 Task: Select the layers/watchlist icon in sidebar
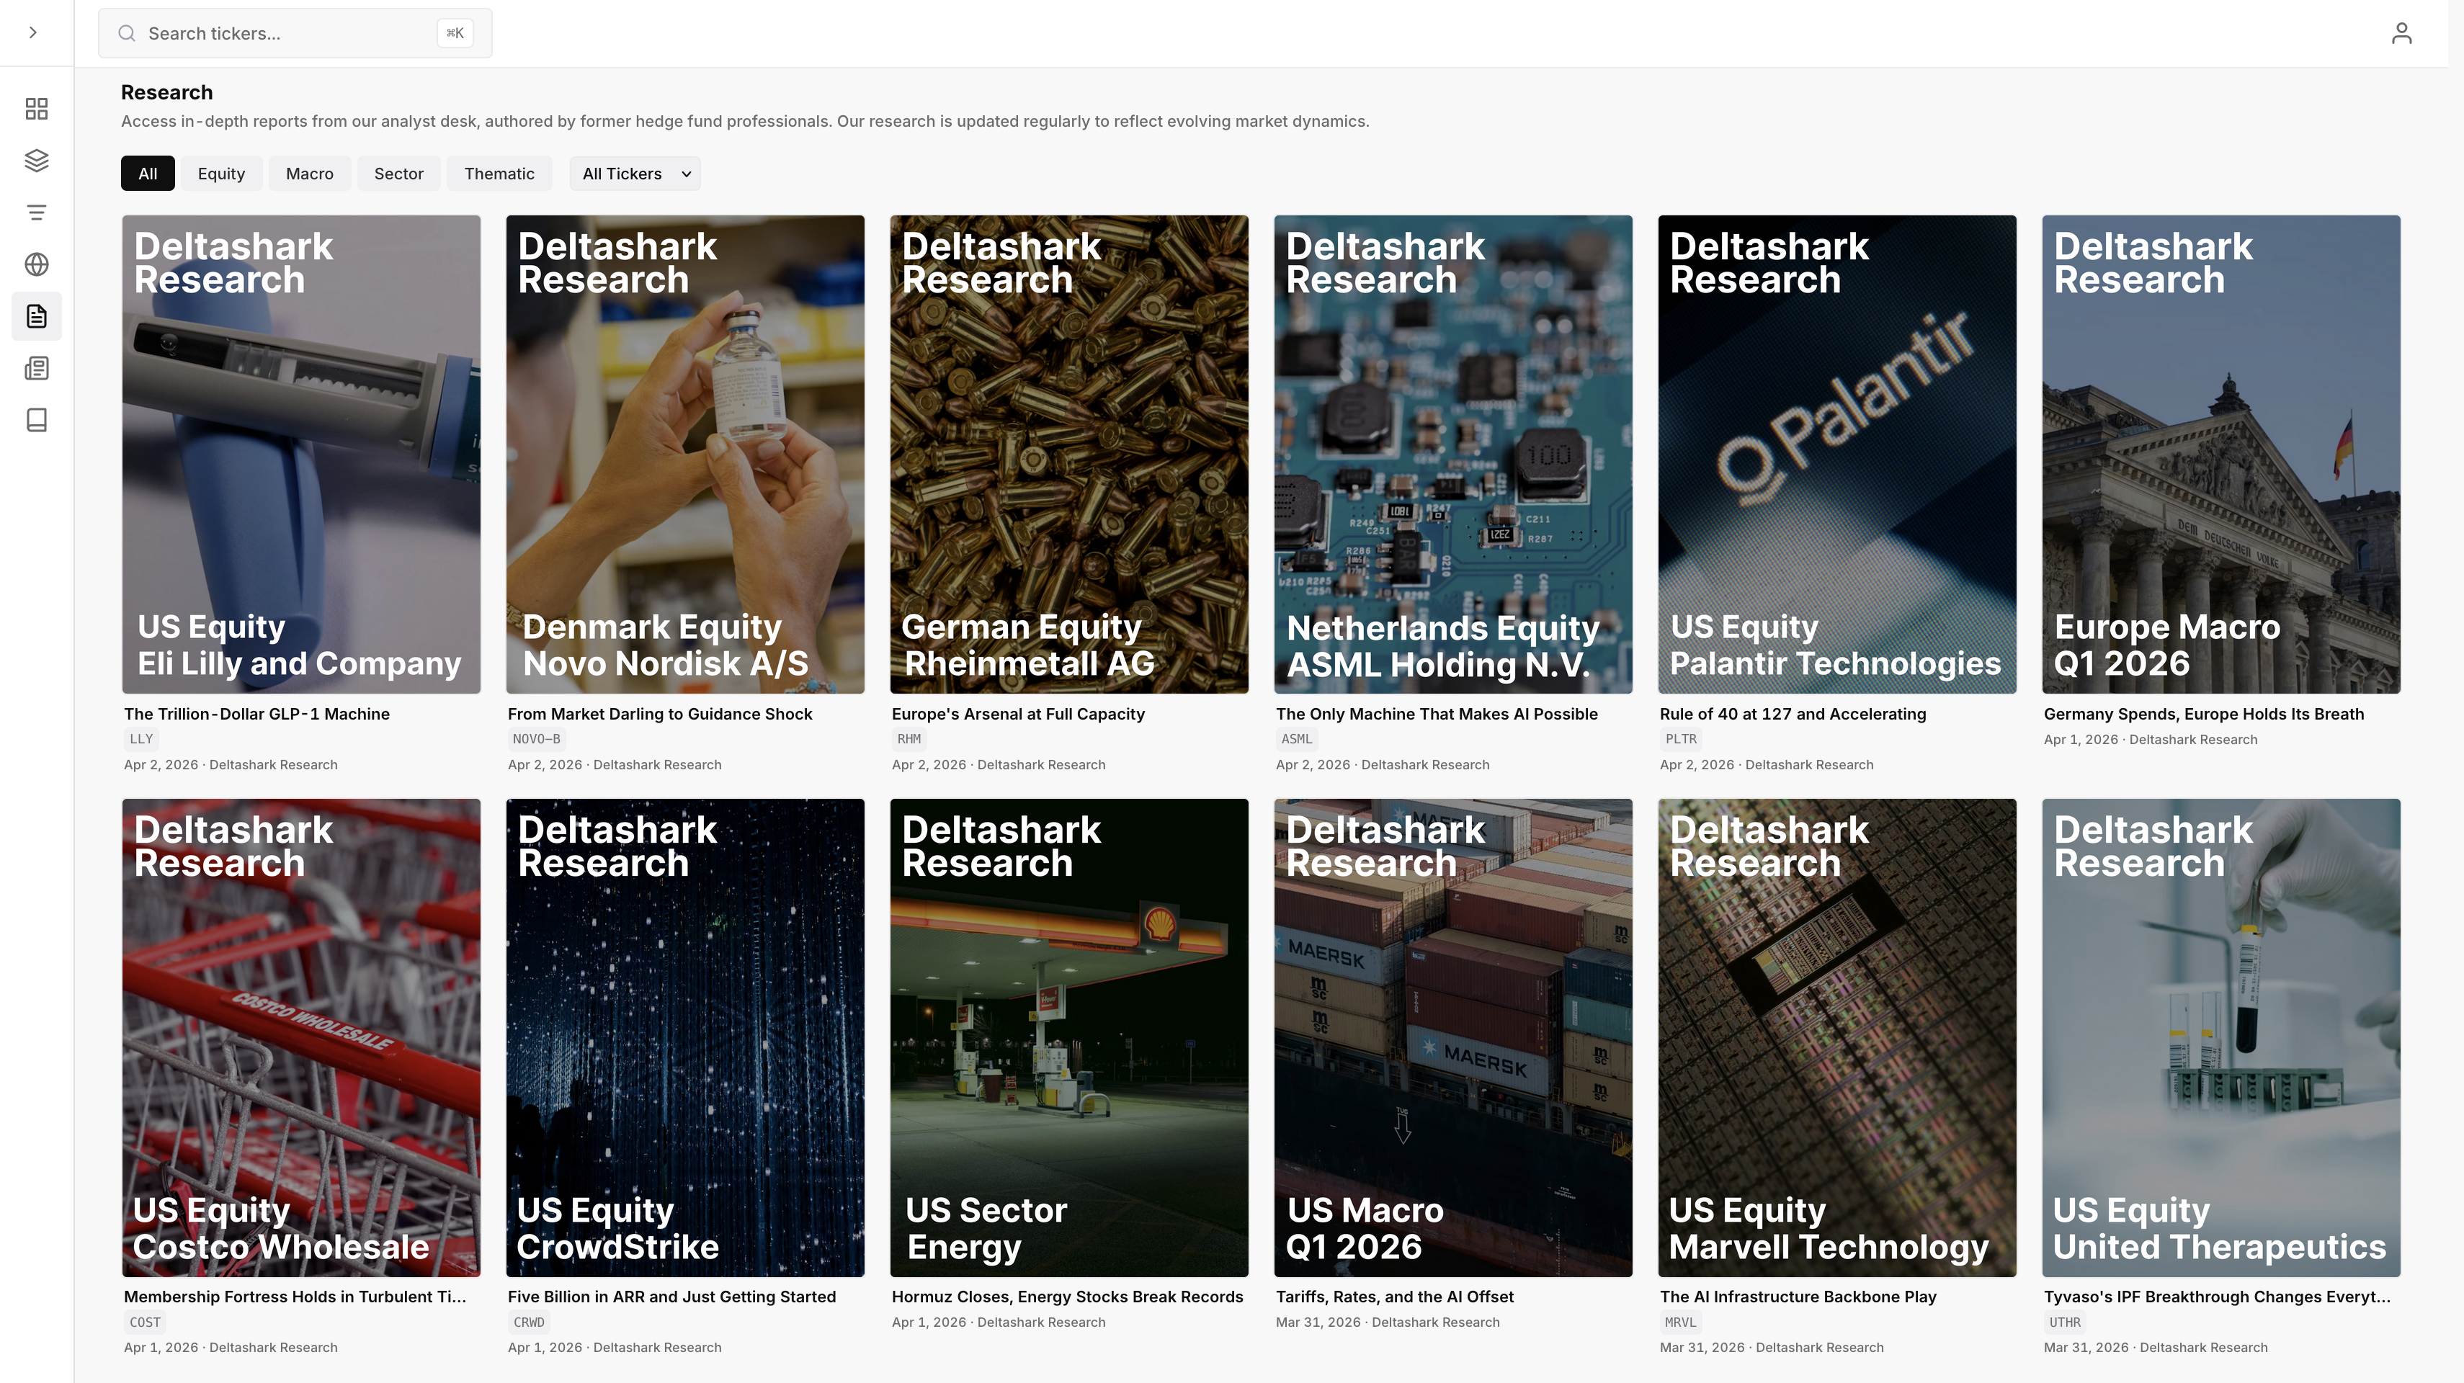(x=36, y=160)
